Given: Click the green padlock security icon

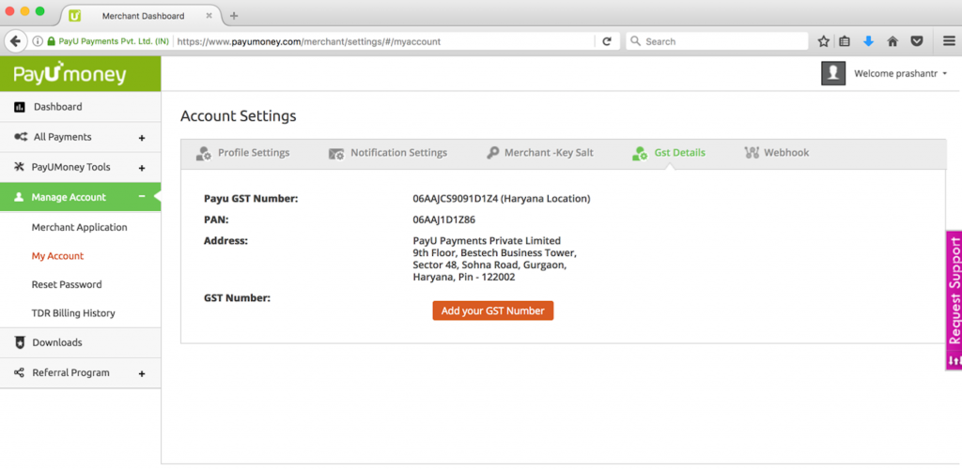Looking at the screenshot, I should tap(52, 41).
